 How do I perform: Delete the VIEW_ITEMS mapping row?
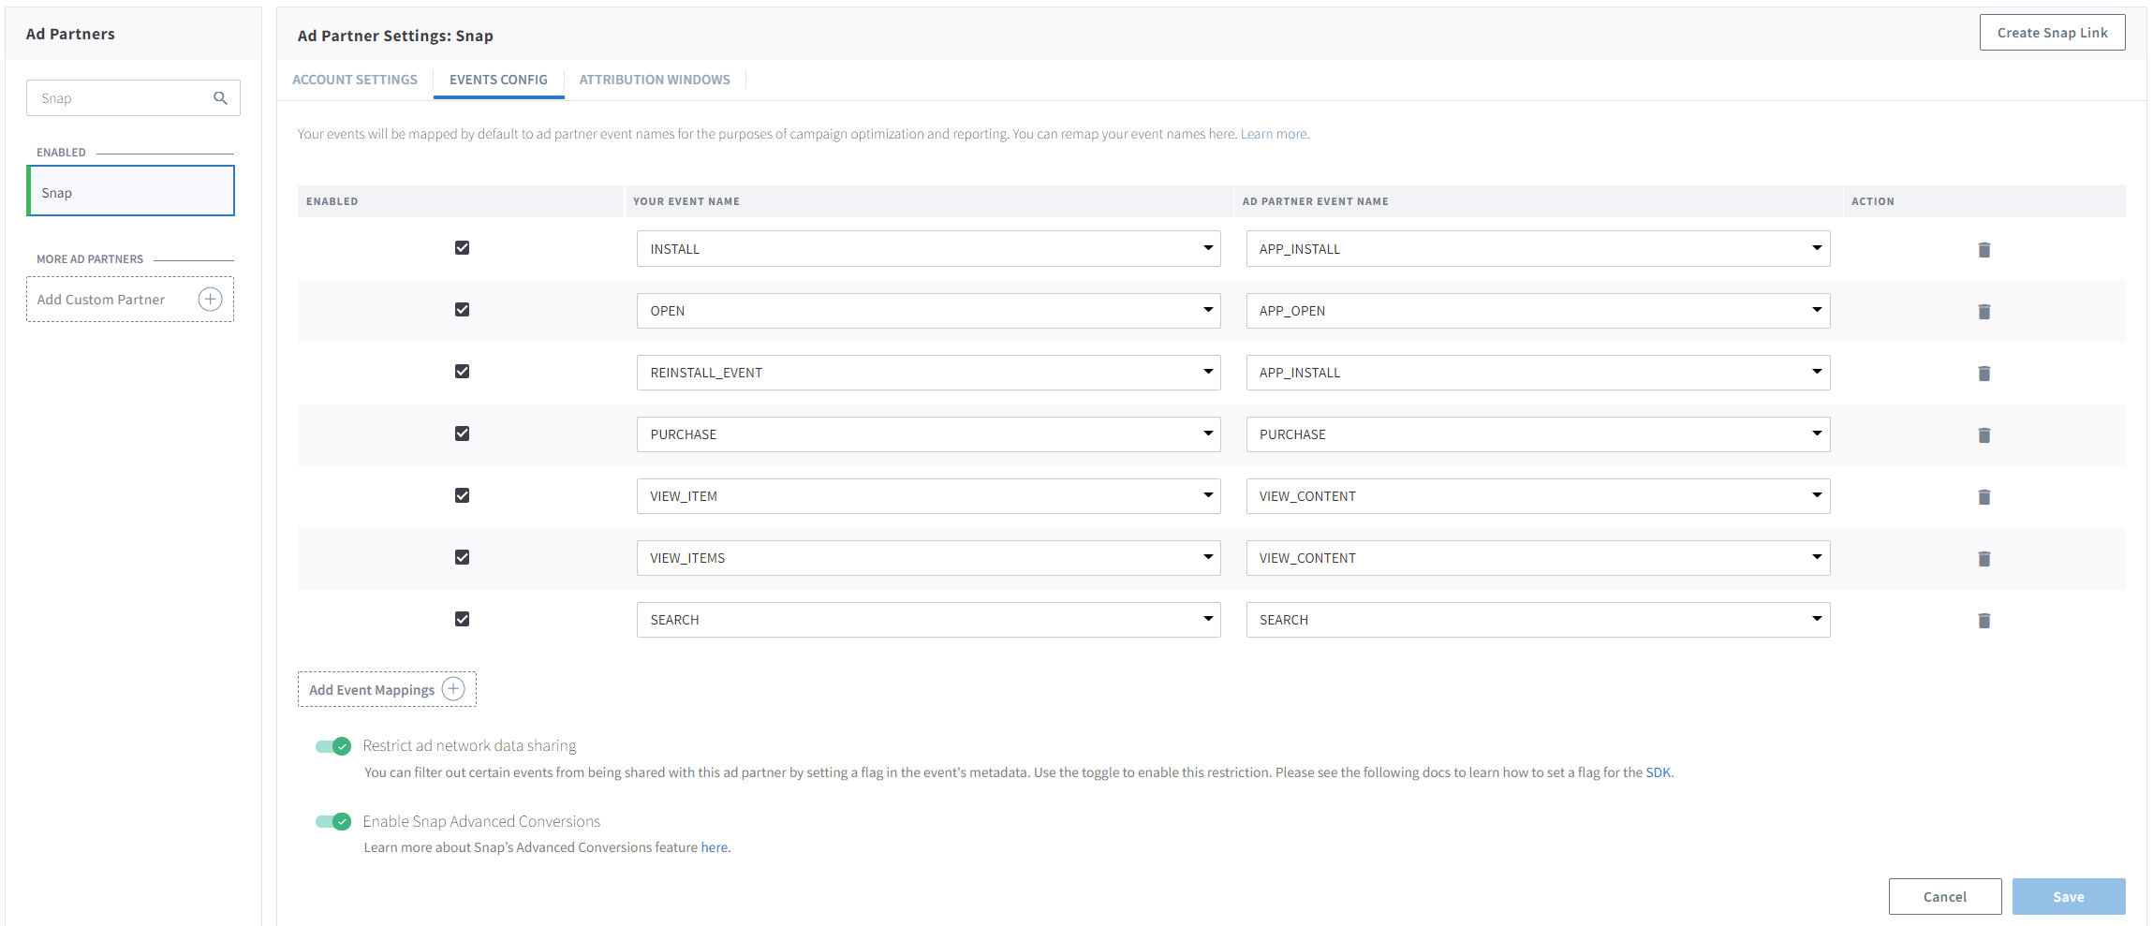(1983, 558)
